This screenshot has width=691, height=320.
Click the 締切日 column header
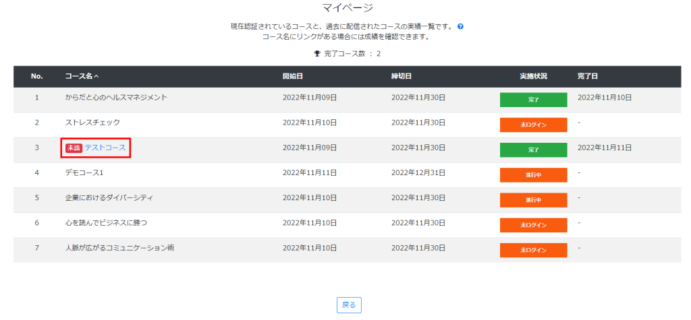402,76
